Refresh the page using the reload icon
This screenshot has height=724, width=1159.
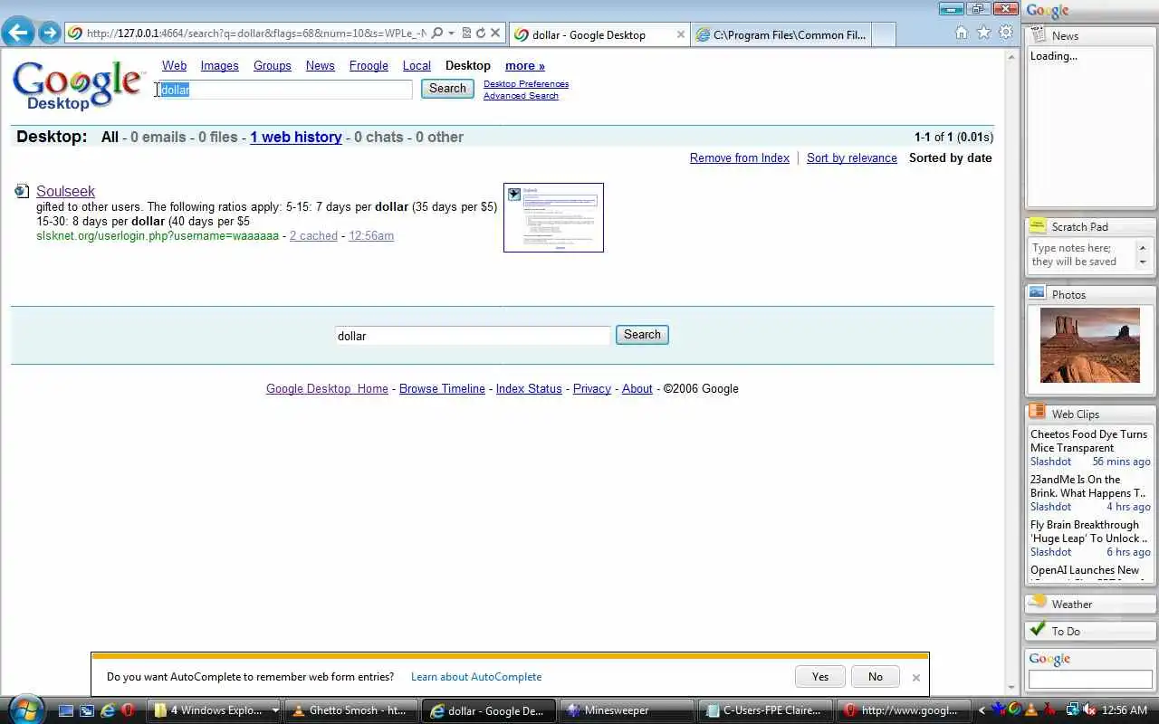pyautogui.click(x=481, y=33)
